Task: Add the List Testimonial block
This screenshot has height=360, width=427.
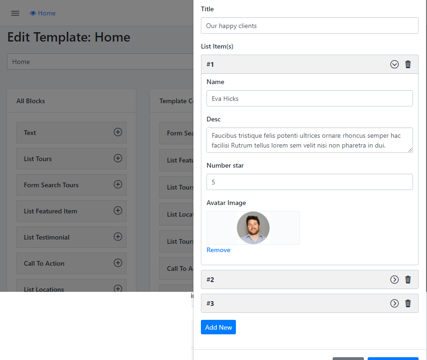Action: (x=118, y=237)
